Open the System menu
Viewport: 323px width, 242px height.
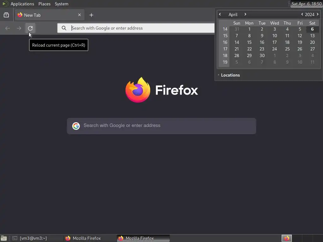[x=62, y=4]
